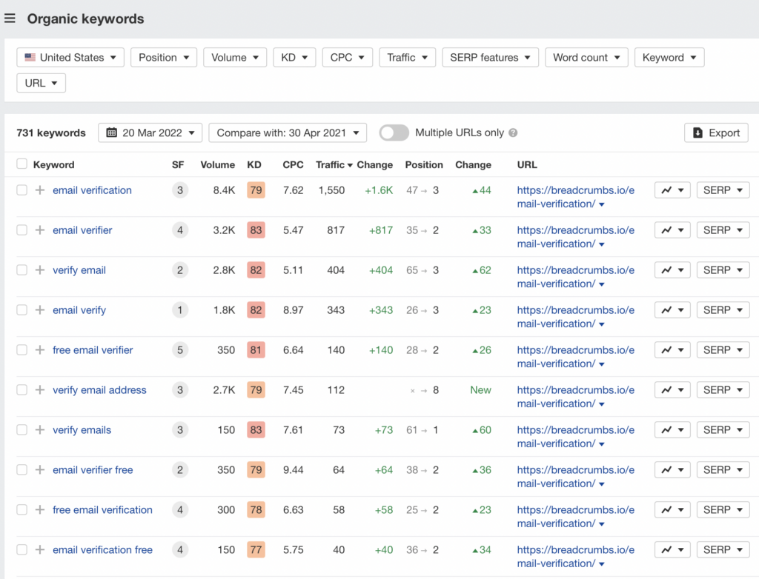Viewport: 759px width, 579px height.
Task: Expand the plus icon beside verify emails
Action: click(40, 430)
